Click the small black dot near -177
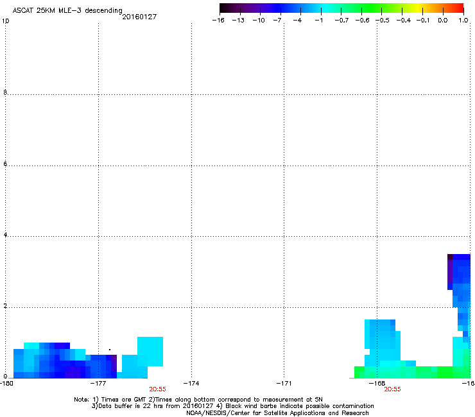The image size is (475, 417). [x=110, y=350]
